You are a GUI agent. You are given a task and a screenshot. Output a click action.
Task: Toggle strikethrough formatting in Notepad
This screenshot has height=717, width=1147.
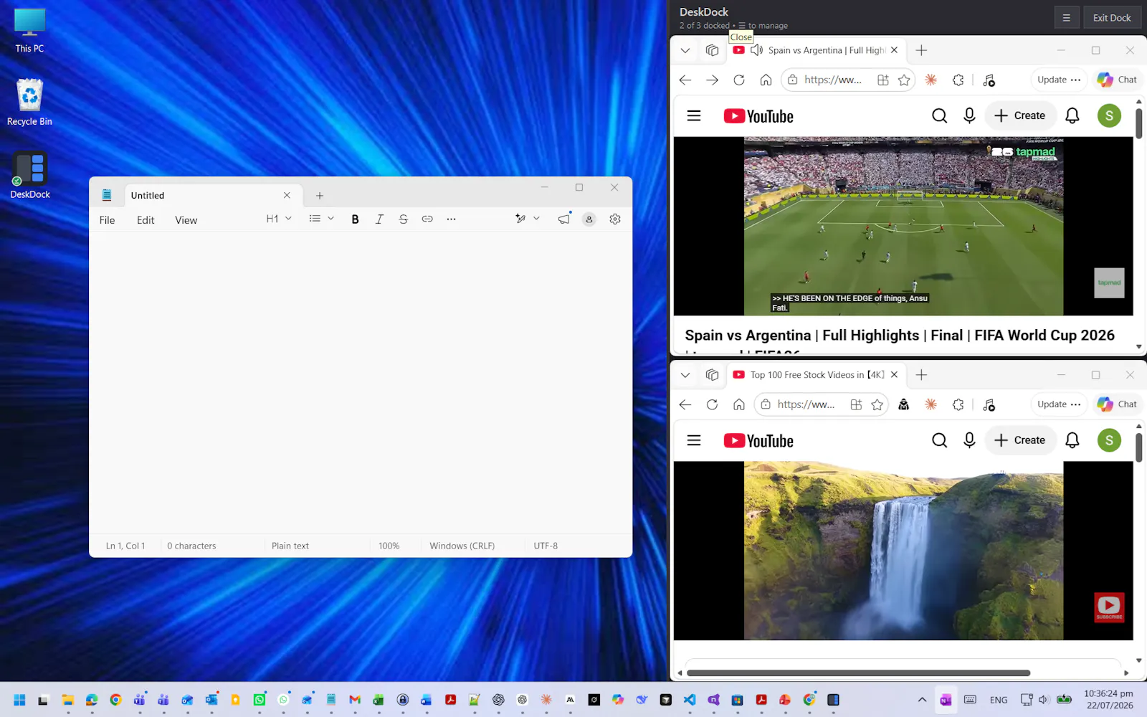pyautogui.click(x=403, y=219)
